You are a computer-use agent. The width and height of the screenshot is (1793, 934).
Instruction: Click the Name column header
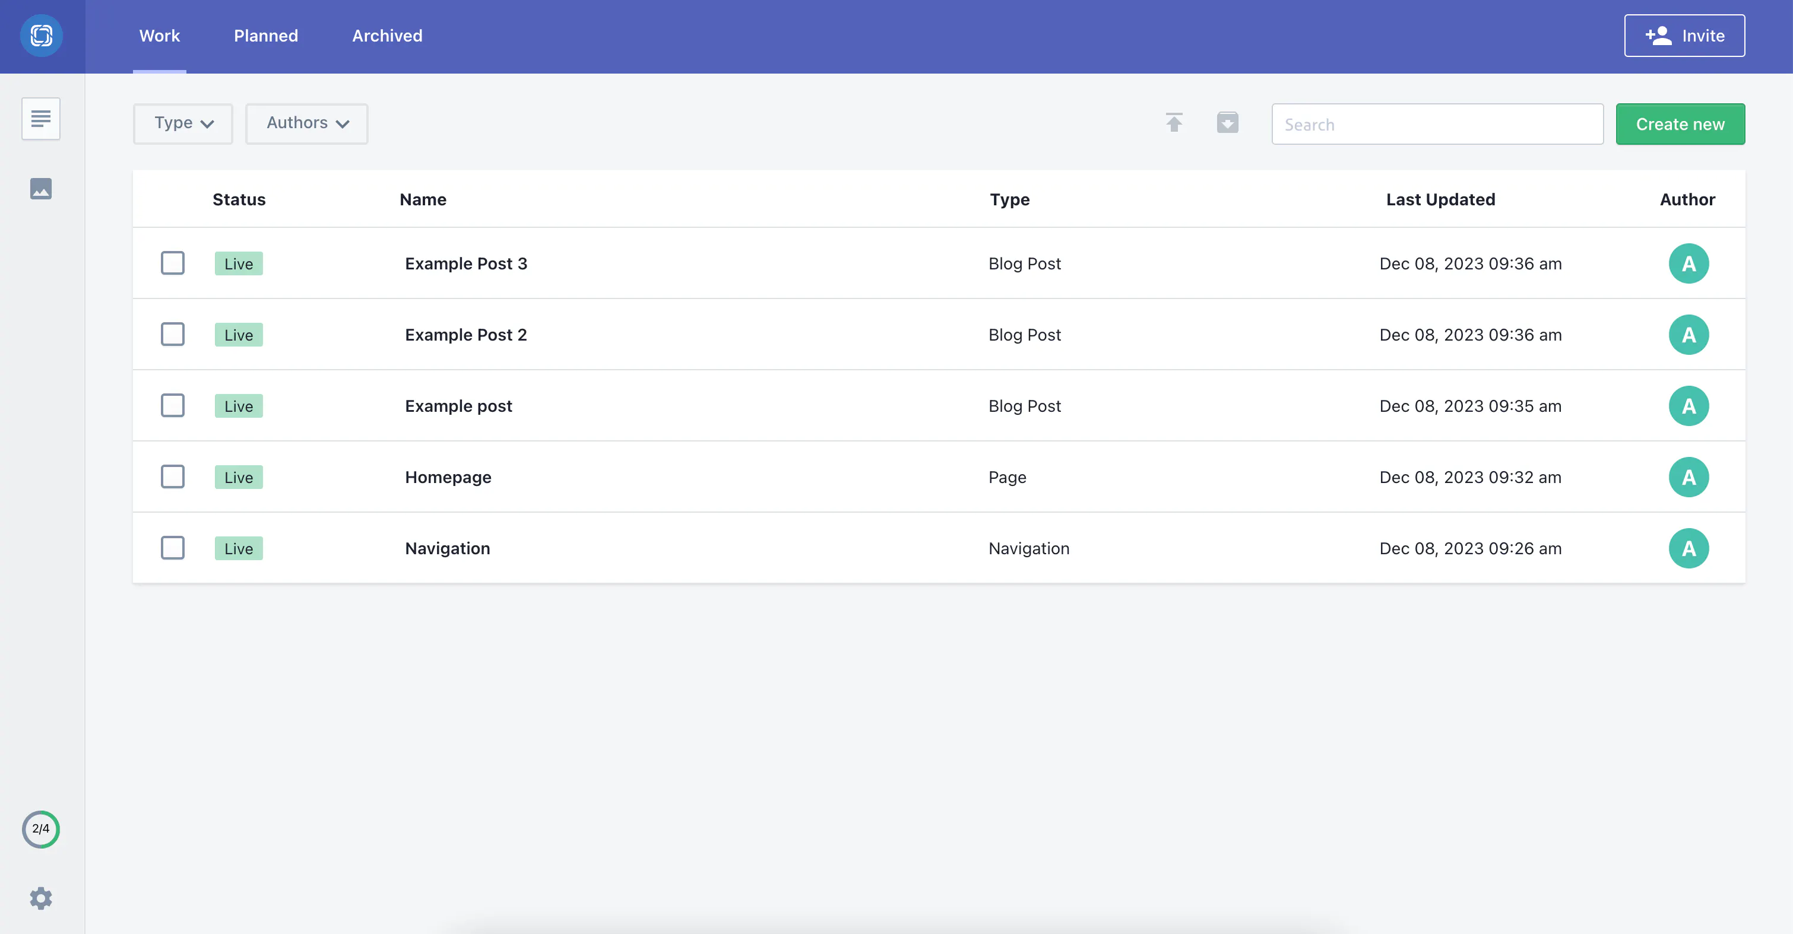(423, 199)
